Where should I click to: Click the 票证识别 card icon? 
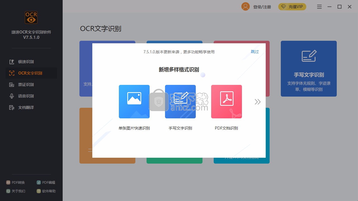(12, 85)
